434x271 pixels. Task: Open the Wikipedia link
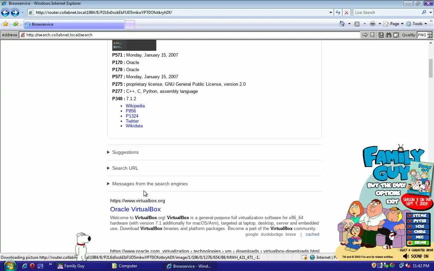[x=135, y=106]
